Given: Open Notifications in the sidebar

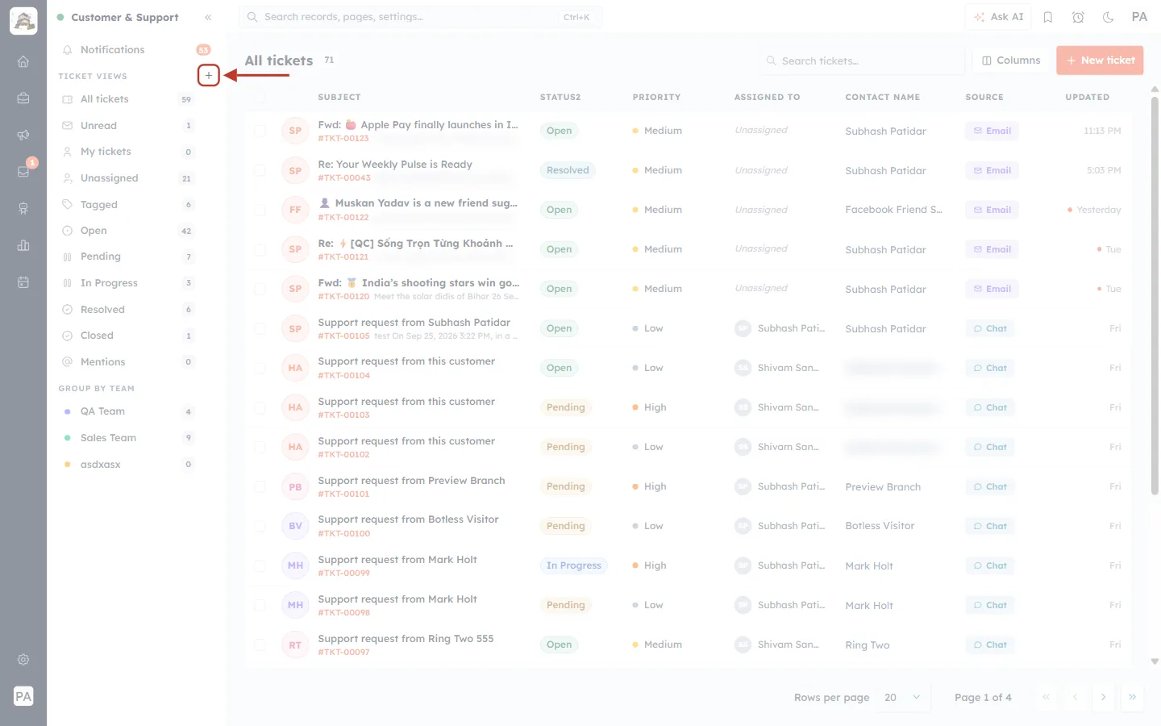Looking at the screenshot, I should [x=135, y=50].
